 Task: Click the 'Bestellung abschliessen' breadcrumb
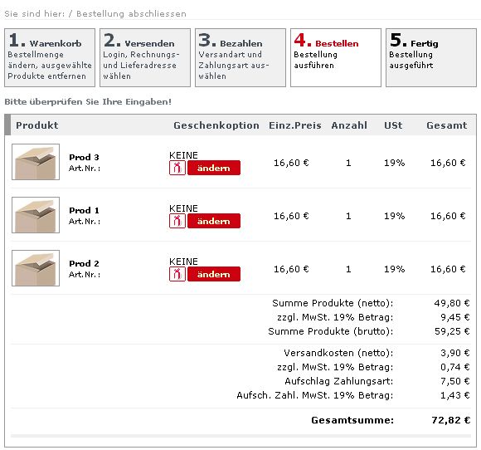pyautogui.click(x=131, y=14)
